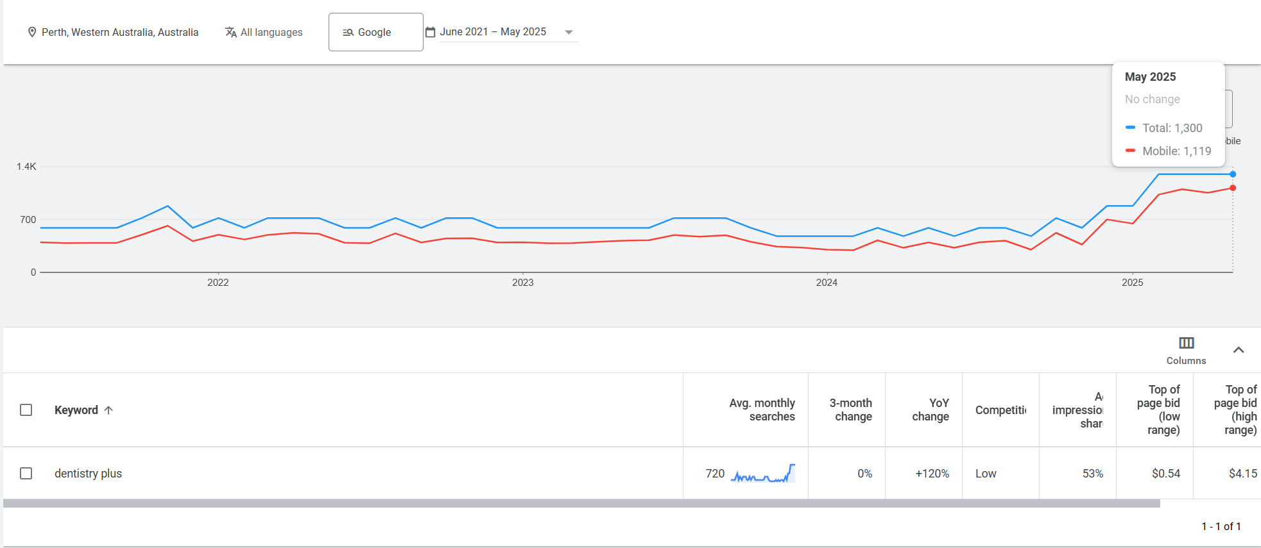Click the search trend sparkline for dentistry plus
Viewport: 1261px width, 548px height.
(763, 474)
